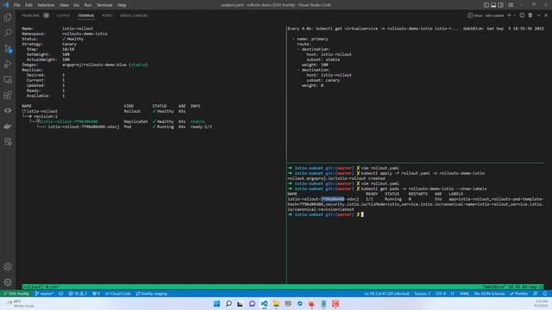Open the feedback icon in status bar
Image resolution: width=552 pixels, height=310 pixels.
tap(536, 294)
